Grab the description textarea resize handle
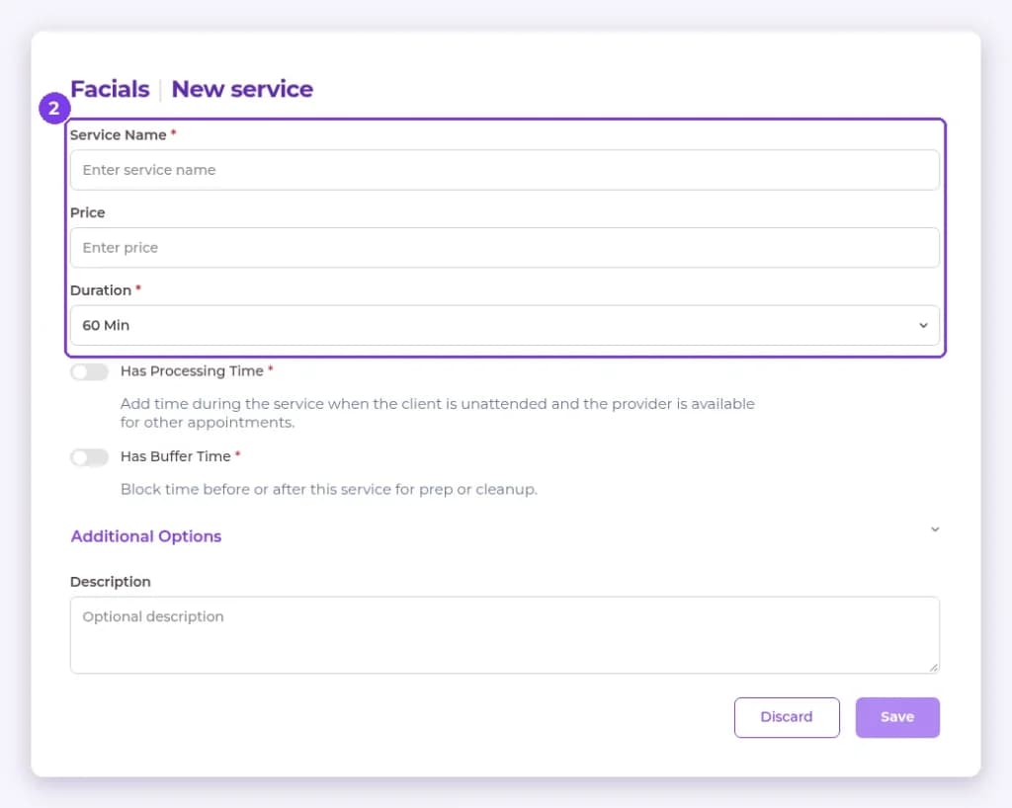Screen dimensions: 1012x808 tap(933, 668)
